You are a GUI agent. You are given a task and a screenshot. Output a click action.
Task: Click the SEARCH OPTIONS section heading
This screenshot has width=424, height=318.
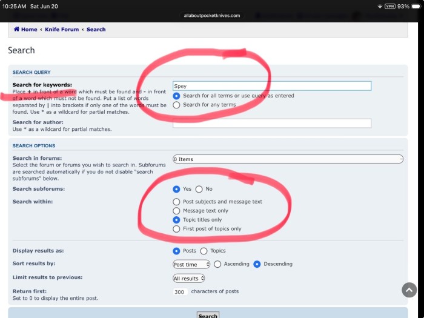tap(34, 145)
